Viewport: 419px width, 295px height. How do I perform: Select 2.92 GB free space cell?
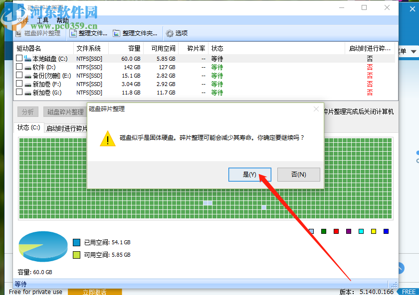tap(166, 85)
